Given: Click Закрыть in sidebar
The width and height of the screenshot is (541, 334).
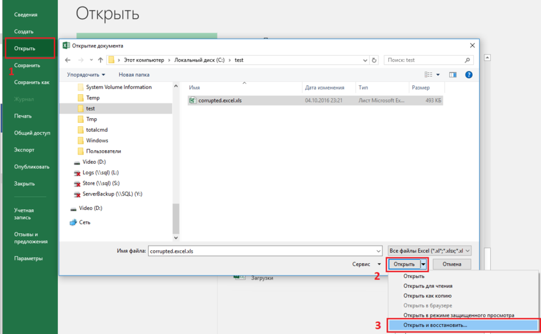Looking at the screenshot, I should tap(24, 183).
